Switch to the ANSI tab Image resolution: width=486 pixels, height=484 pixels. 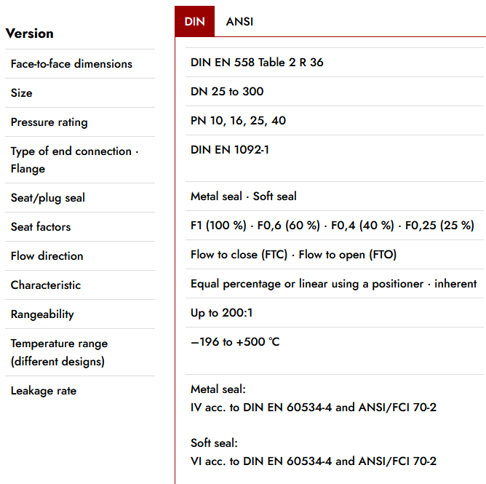tap(239, 22)
